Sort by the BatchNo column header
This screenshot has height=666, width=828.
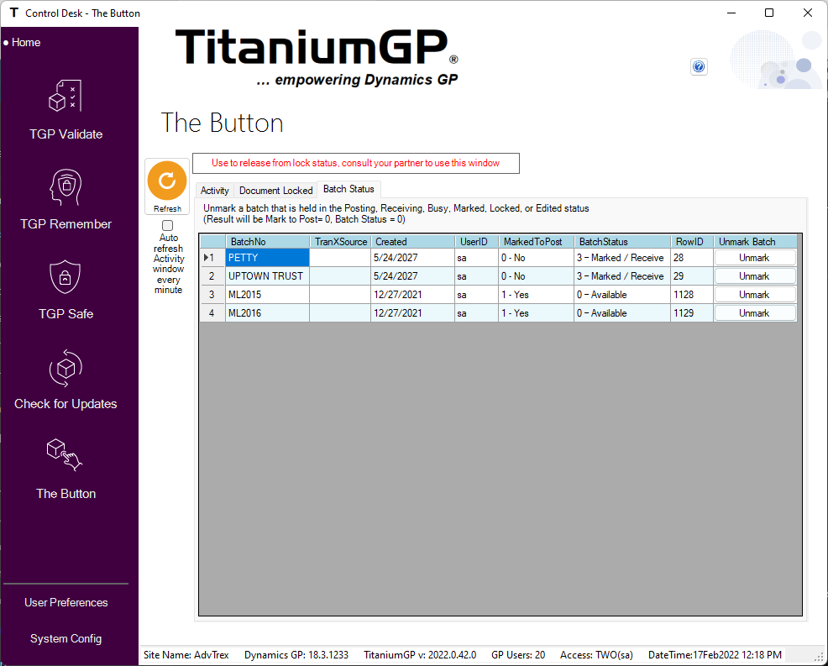267,242
